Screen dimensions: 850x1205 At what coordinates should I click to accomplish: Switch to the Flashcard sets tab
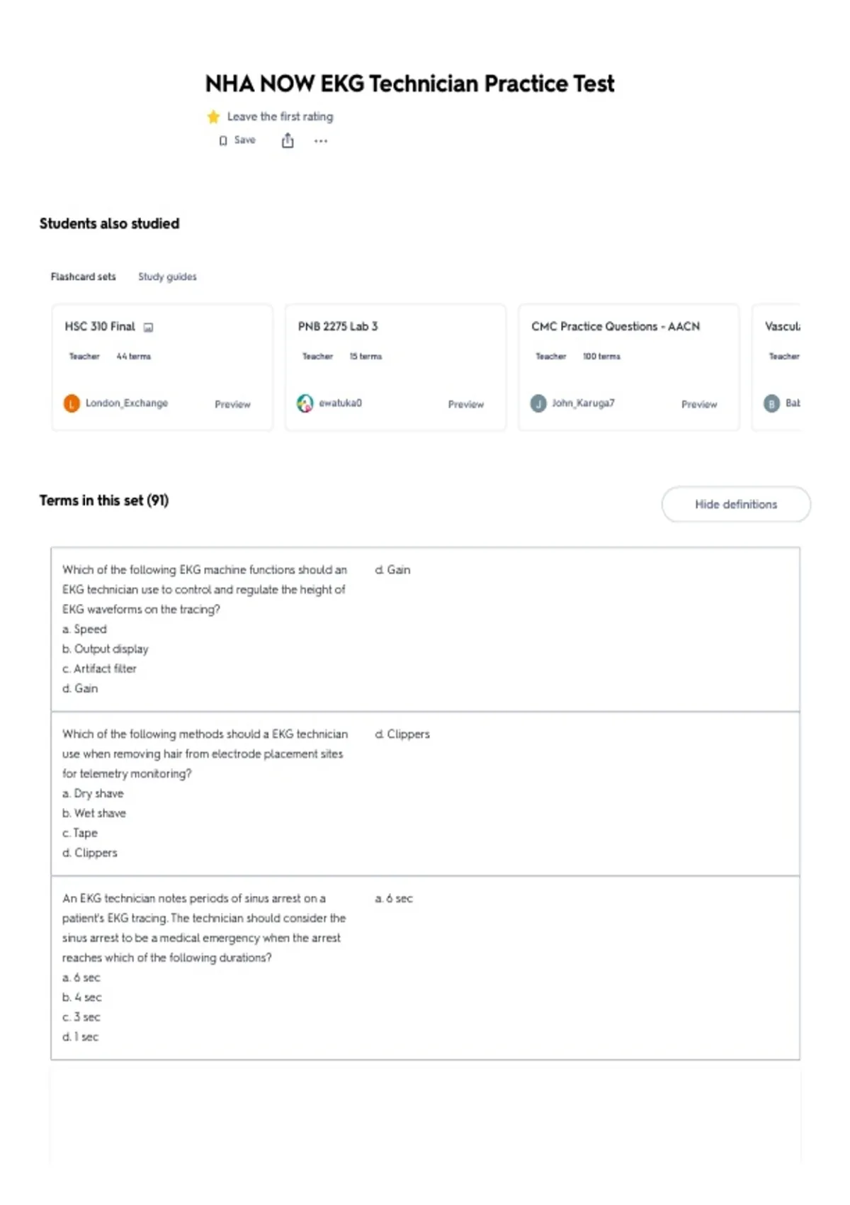click(x=83, y=276)
